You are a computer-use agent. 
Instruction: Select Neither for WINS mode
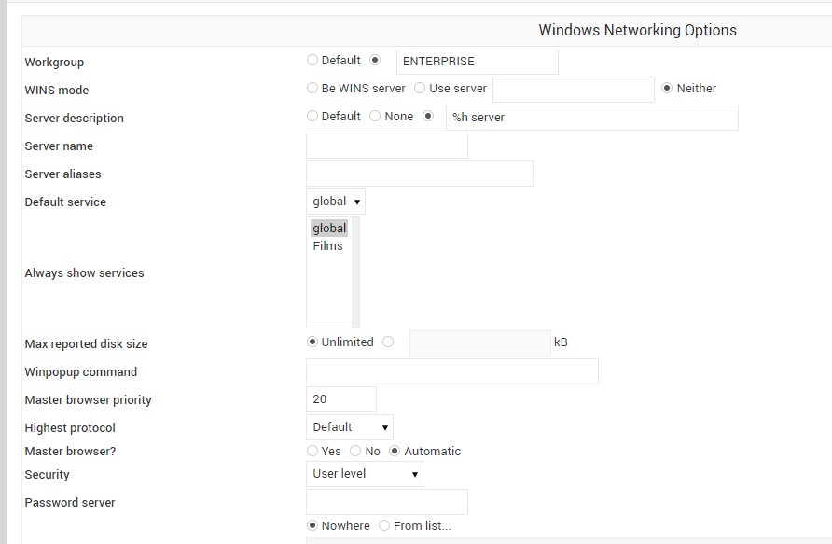click(x=667, y=89)
